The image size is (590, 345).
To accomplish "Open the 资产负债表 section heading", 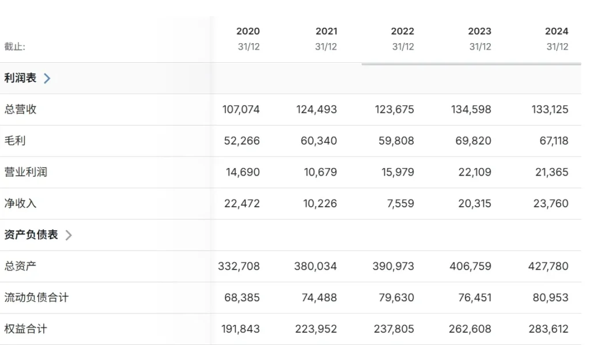I will (31, 235).
